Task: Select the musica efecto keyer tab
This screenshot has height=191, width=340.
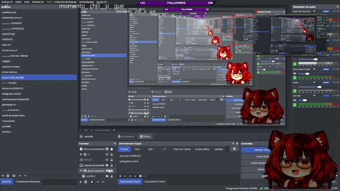Action: tap(202, 149)
